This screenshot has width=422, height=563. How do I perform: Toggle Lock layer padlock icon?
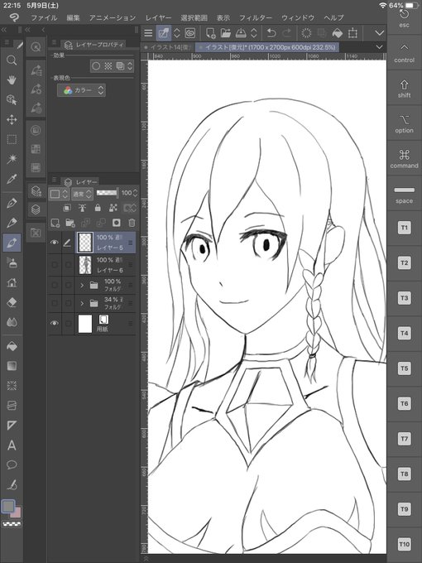(98, 208)
